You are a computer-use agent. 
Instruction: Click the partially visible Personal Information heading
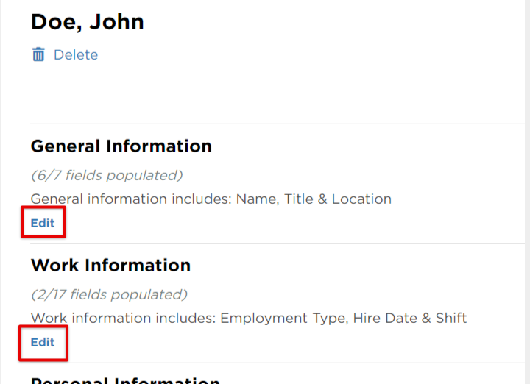coord(125,380)
